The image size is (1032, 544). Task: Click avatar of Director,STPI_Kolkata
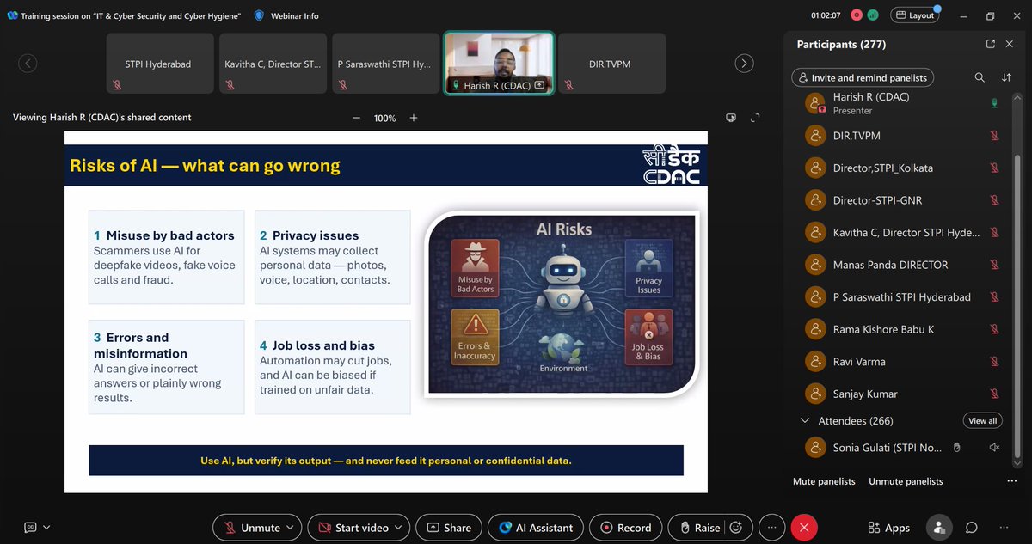[x=815, y=168]
